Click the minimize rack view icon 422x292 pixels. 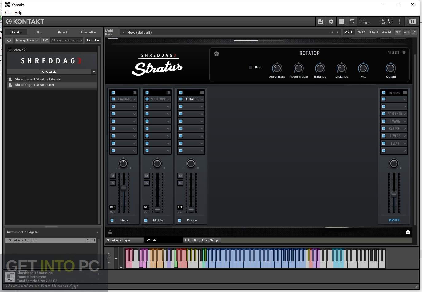352,21
